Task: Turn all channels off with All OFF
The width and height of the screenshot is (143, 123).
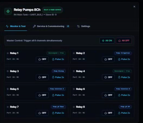Action: [x=124, y=41]
